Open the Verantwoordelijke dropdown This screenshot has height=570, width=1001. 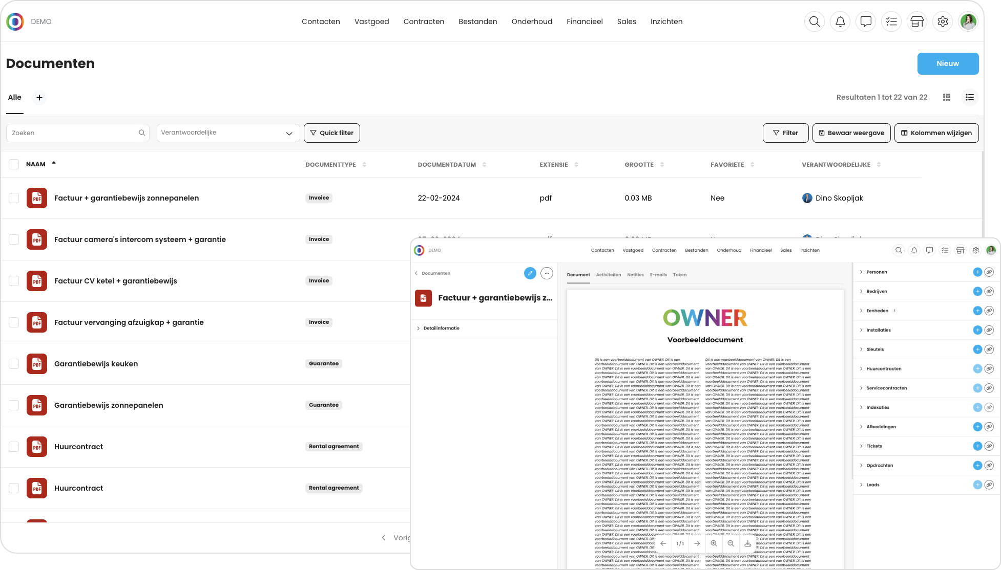(228, 133)
